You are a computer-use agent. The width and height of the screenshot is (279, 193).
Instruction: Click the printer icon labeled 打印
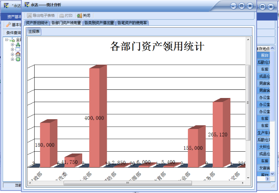(x=62, y=16)
